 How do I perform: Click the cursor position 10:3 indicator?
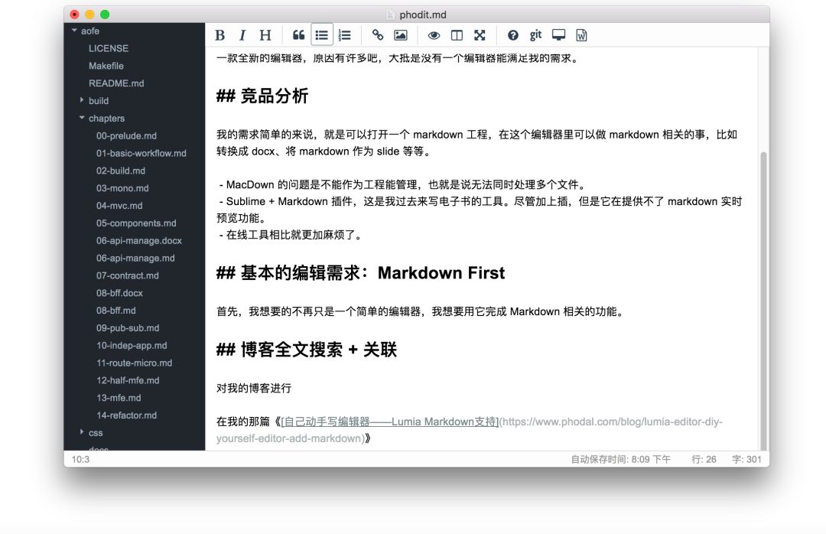pyautogui.click(x=80, y=459)
